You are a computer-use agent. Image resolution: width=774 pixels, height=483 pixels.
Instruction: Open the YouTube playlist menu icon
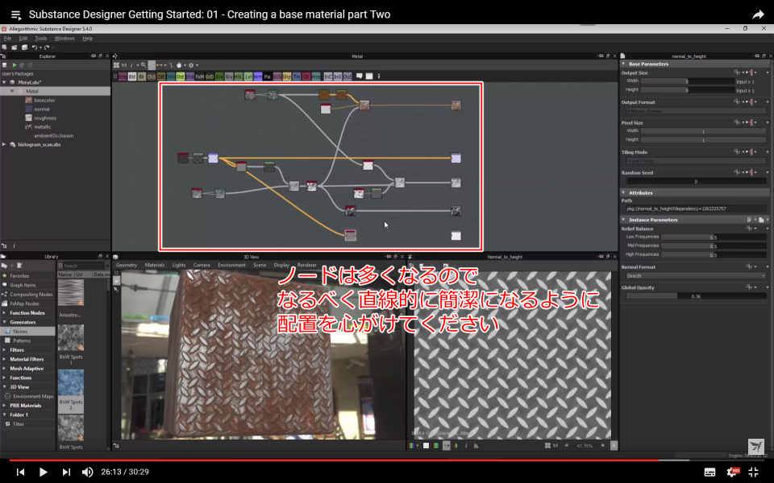[x=16, y=15]
